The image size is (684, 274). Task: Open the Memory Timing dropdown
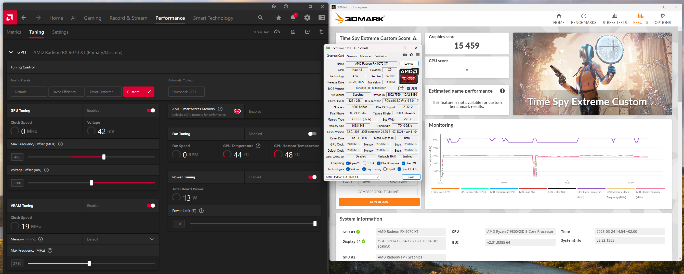[121, 239]
